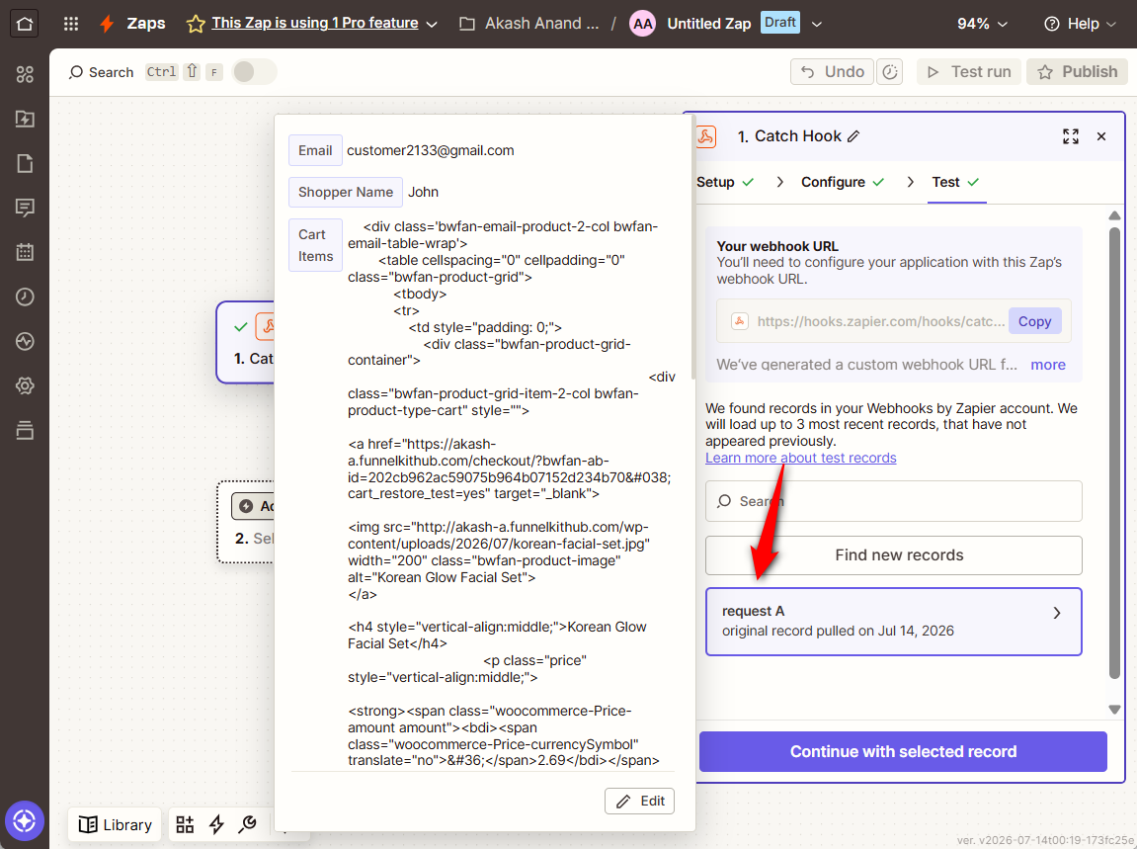Publish the Zap
The width and height of the screenshot is (1137, 849).
click(x=1077, y=72)
